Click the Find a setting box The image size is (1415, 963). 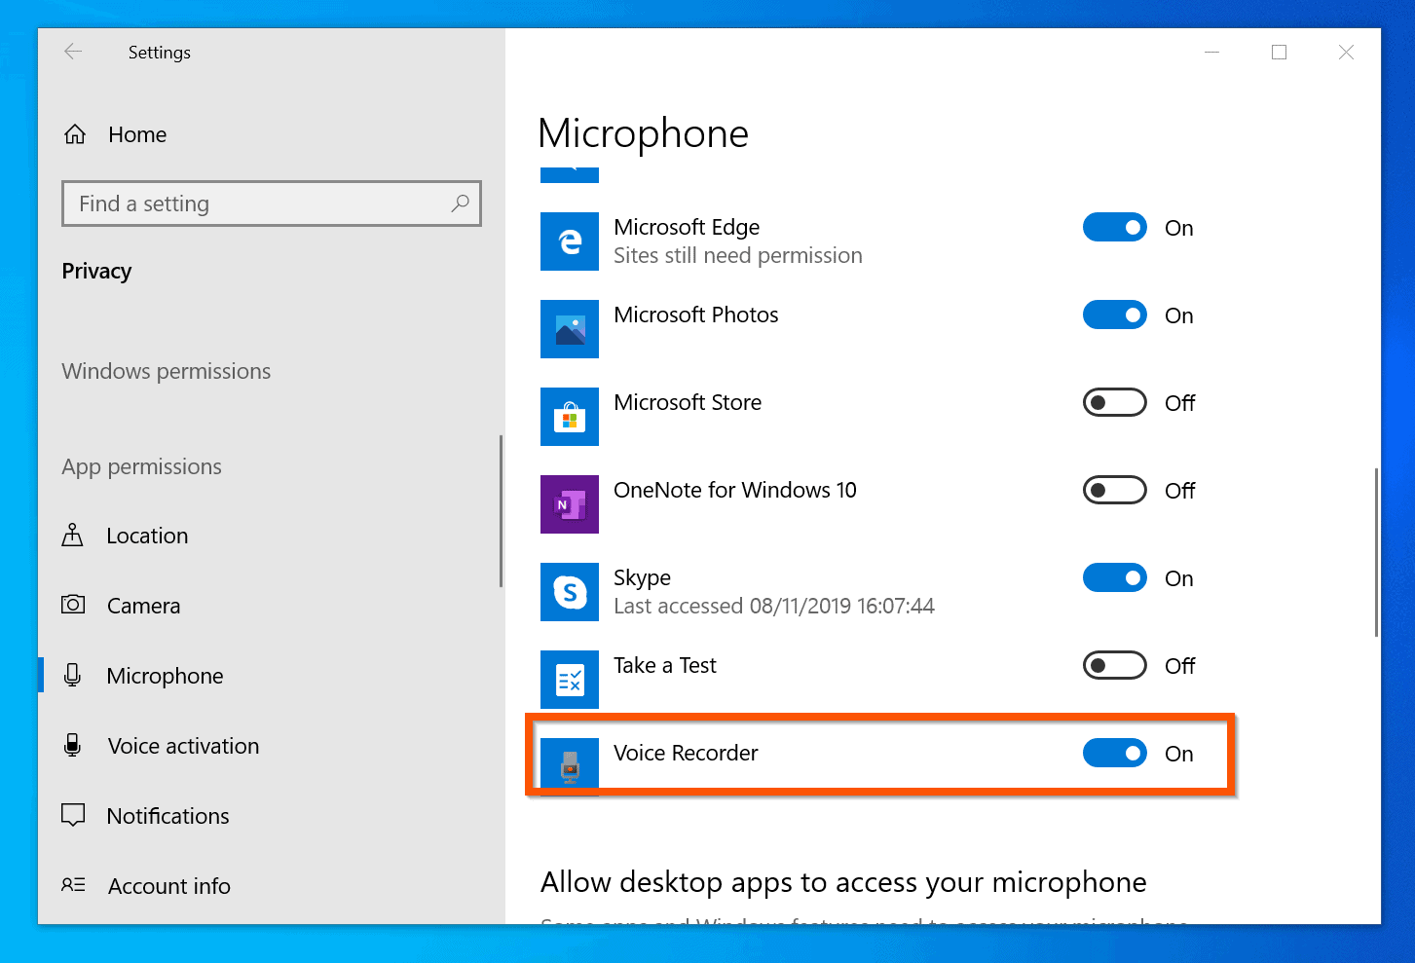pyautogui.click(x=272, y=204)
